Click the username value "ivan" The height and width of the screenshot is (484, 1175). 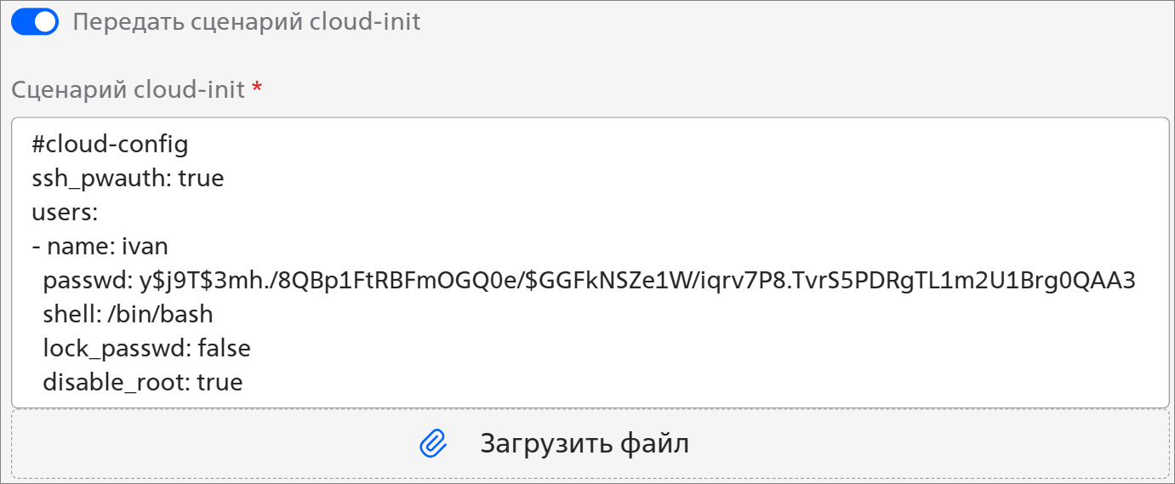145,247
